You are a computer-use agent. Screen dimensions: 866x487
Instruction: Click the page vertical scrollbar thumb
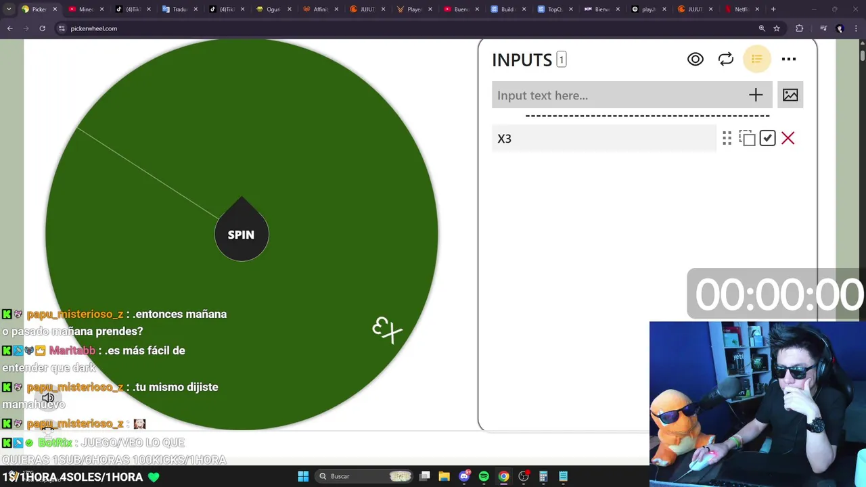point(862,55)
